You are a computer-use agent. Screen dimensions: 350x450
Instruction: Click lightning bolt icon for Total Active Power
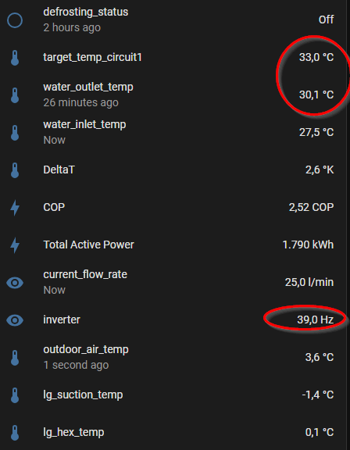pyautogui.click(x=15, y=245)
